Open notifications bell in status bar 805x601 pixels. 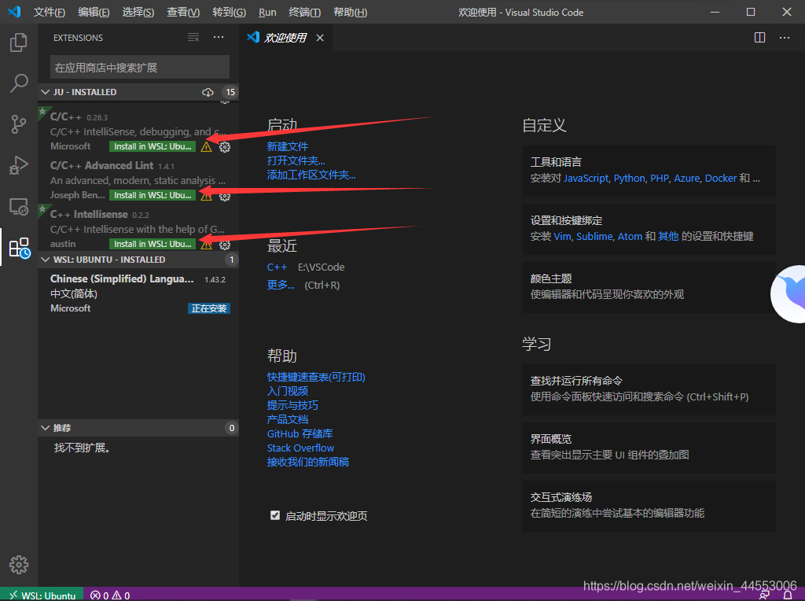[x=788, y=595]
